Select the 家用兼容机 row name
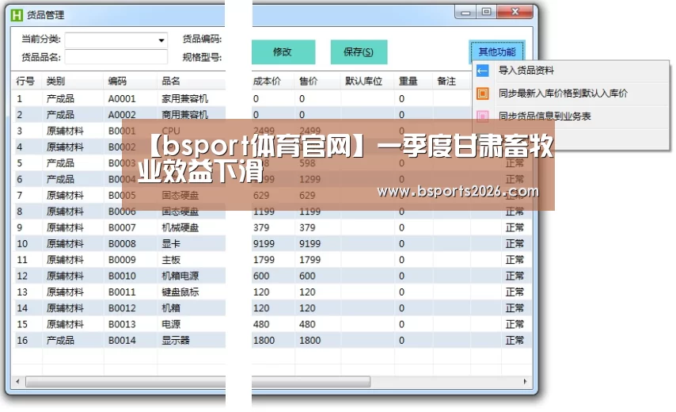The image size is (676, 412). (x=184, y=99)
